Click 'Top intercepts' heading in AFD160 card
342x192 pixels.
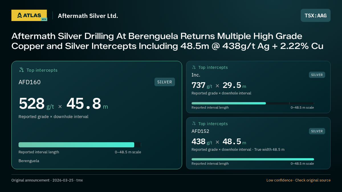click(x=42, y=70)
